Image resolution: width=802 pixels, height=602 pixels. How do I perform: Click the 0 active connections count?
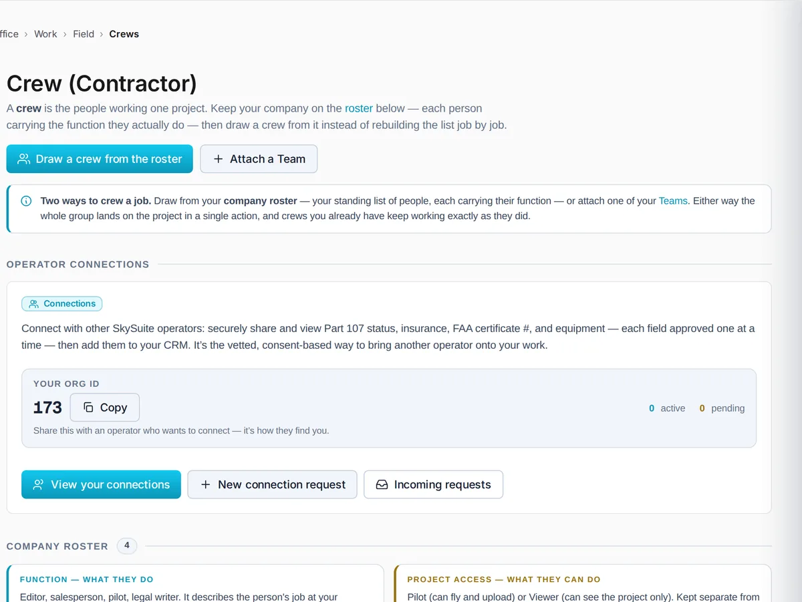[667, 408]
